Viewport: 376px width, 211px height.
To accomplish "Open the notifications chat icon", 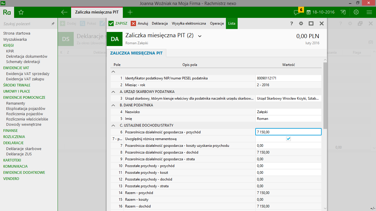I will click(x=297, y=12).
